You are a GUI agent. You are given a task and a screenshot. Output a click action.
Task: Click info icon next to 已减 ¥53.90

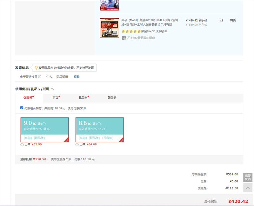tap(22, 145)
